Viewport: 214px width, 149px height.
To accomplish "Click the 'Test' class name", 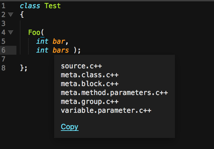I will [53, 6].
